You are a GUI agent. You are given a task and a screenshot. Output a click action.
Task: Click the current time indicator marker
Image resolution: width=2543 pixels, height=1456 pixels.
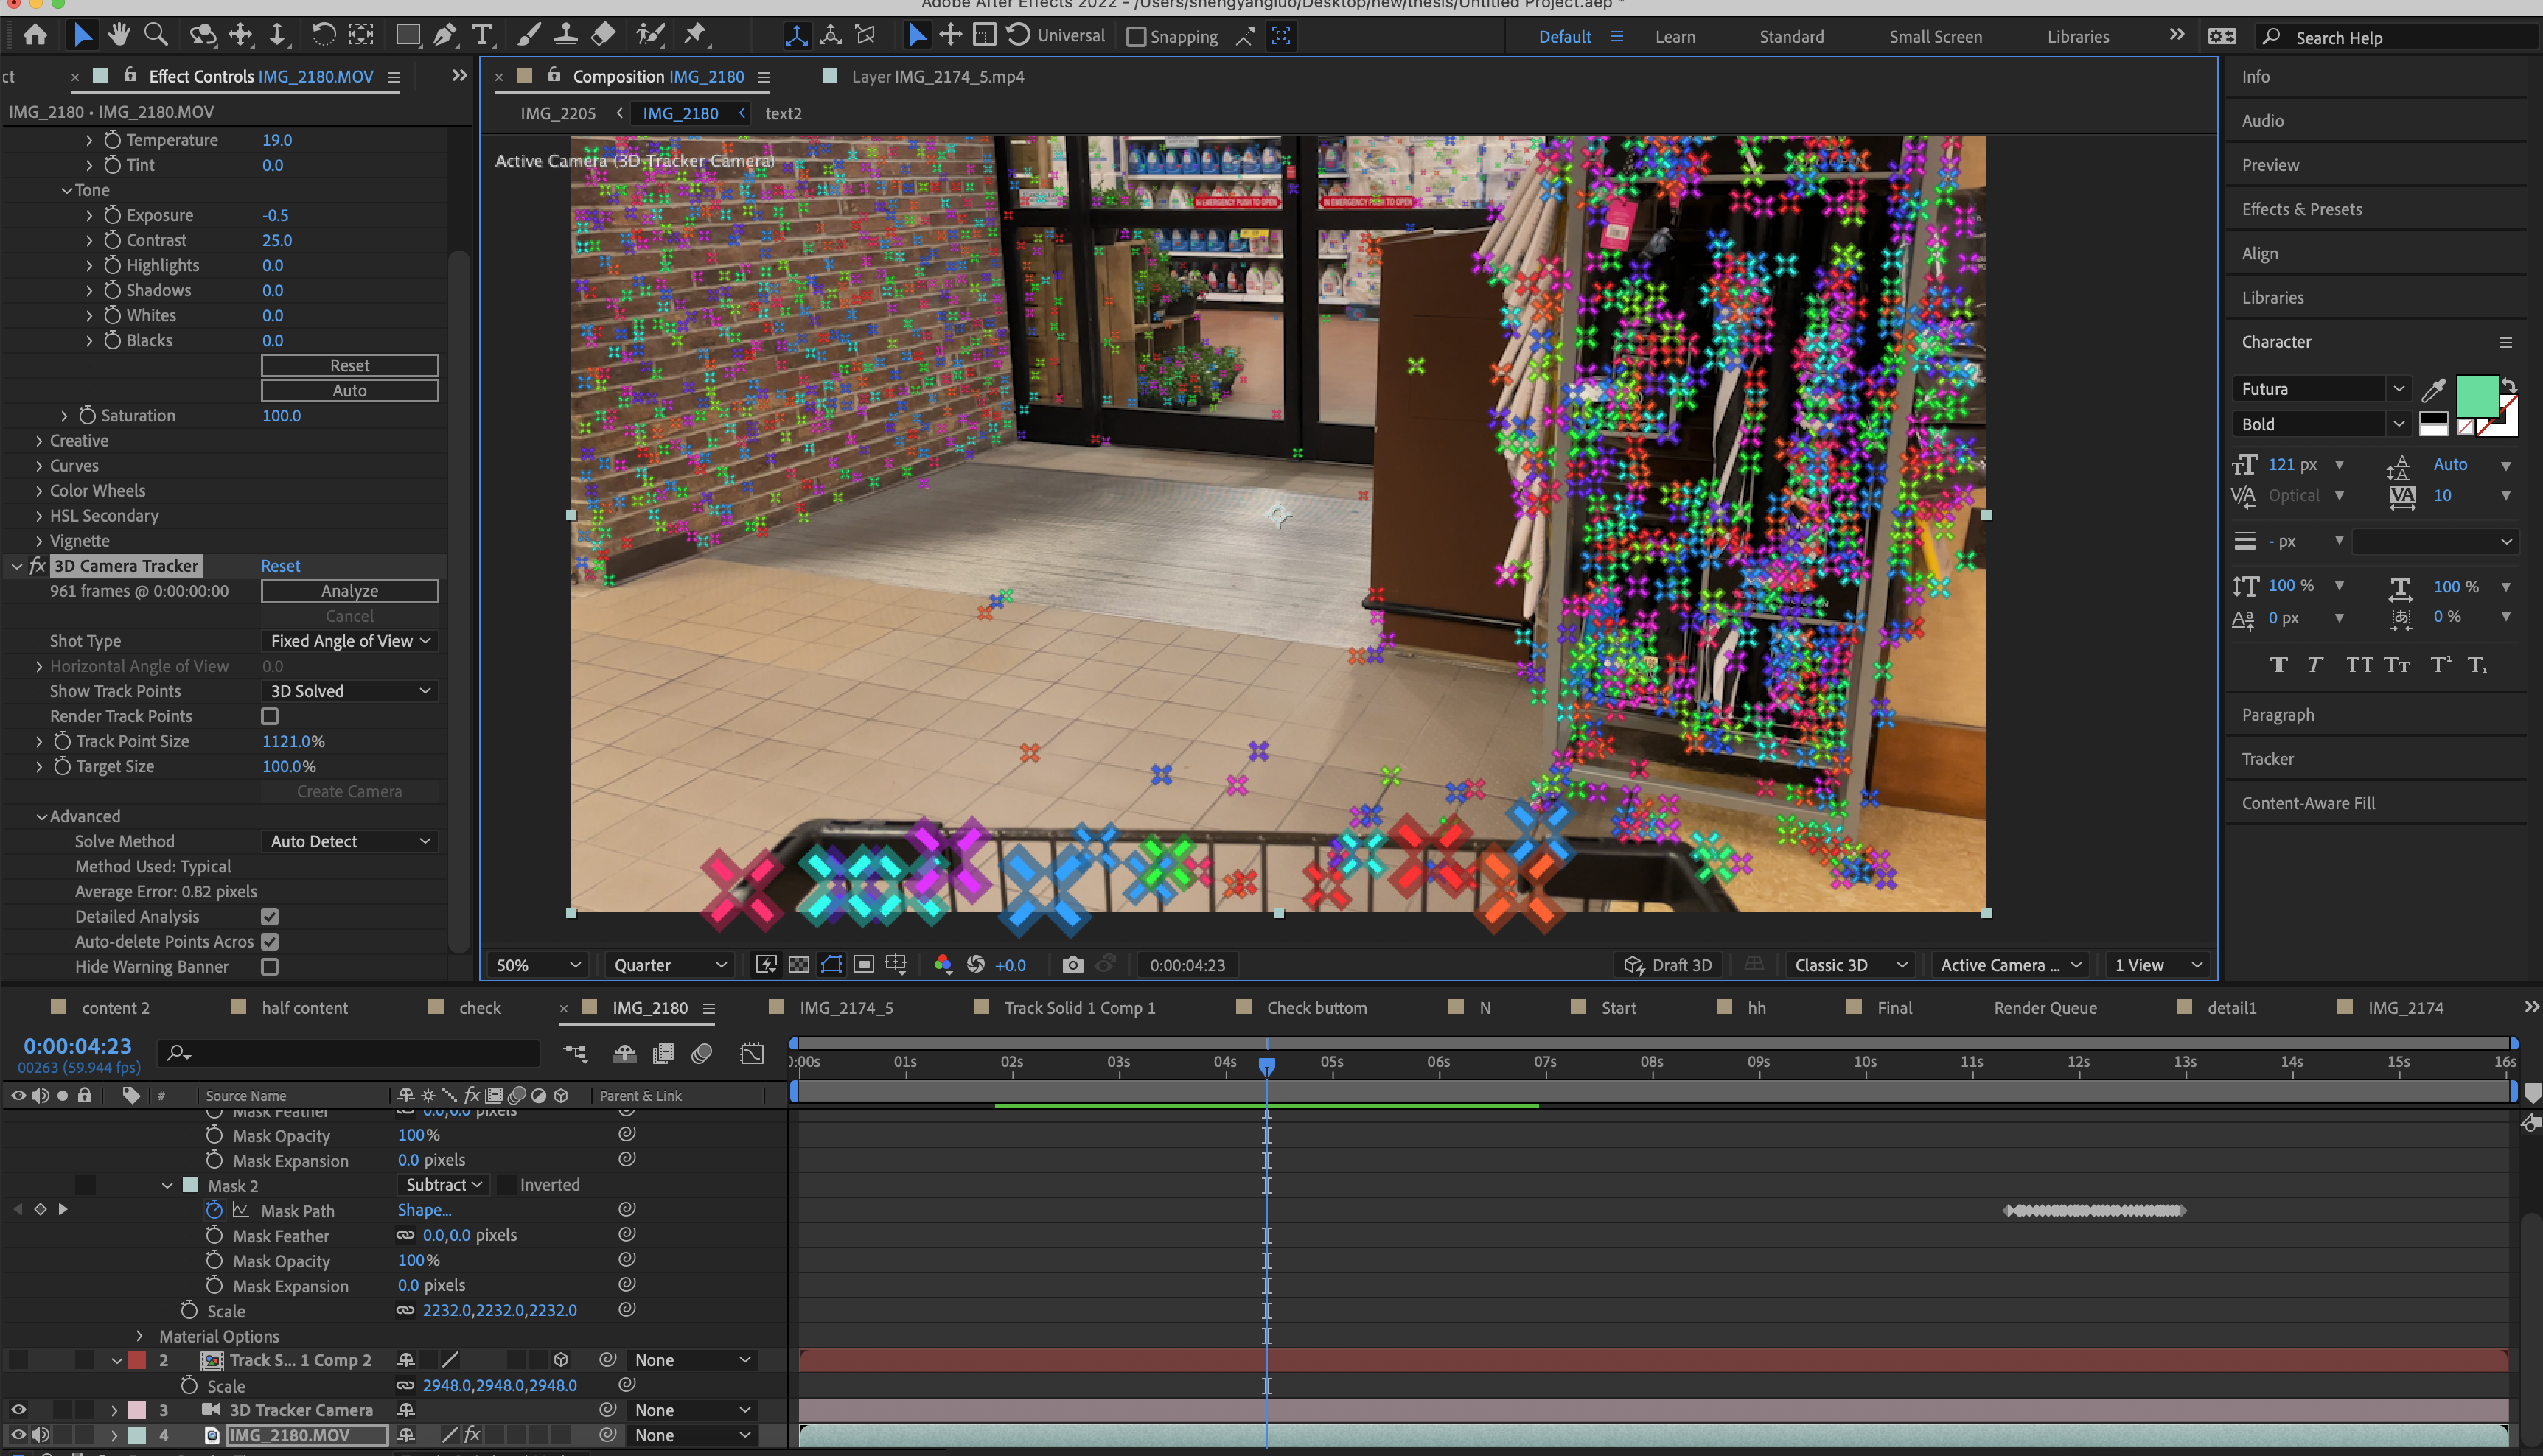tap(1266, 1066)
